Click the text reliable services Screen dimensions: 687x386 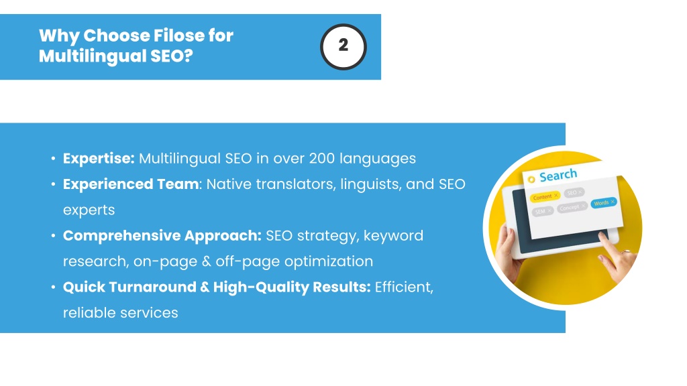[x=121, y=313]
